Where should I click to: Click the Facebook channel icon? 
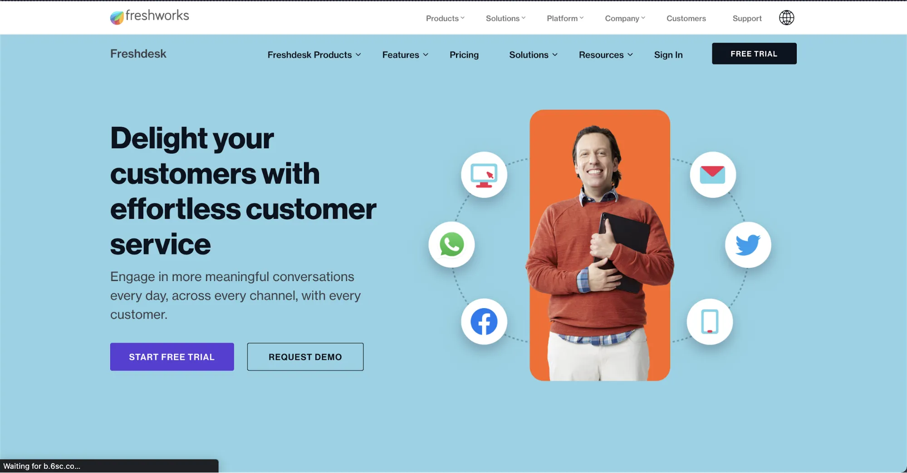[484, 321]
